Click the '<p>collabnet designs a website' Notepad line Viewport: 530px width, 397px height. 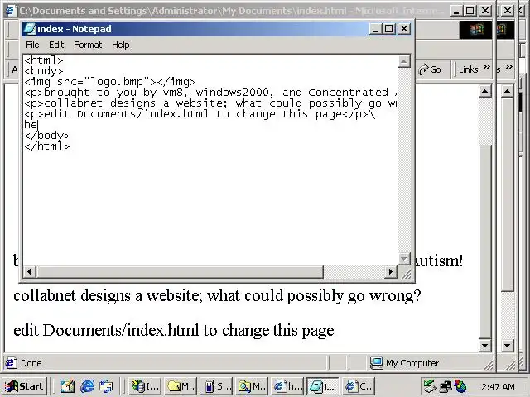(x=210, y=103)
